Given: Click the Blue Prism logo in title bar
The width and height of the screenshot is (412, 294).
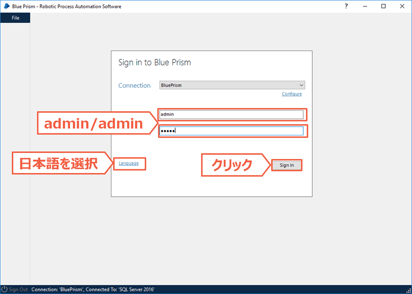Looking at the screenshot, I should (7, 6).
